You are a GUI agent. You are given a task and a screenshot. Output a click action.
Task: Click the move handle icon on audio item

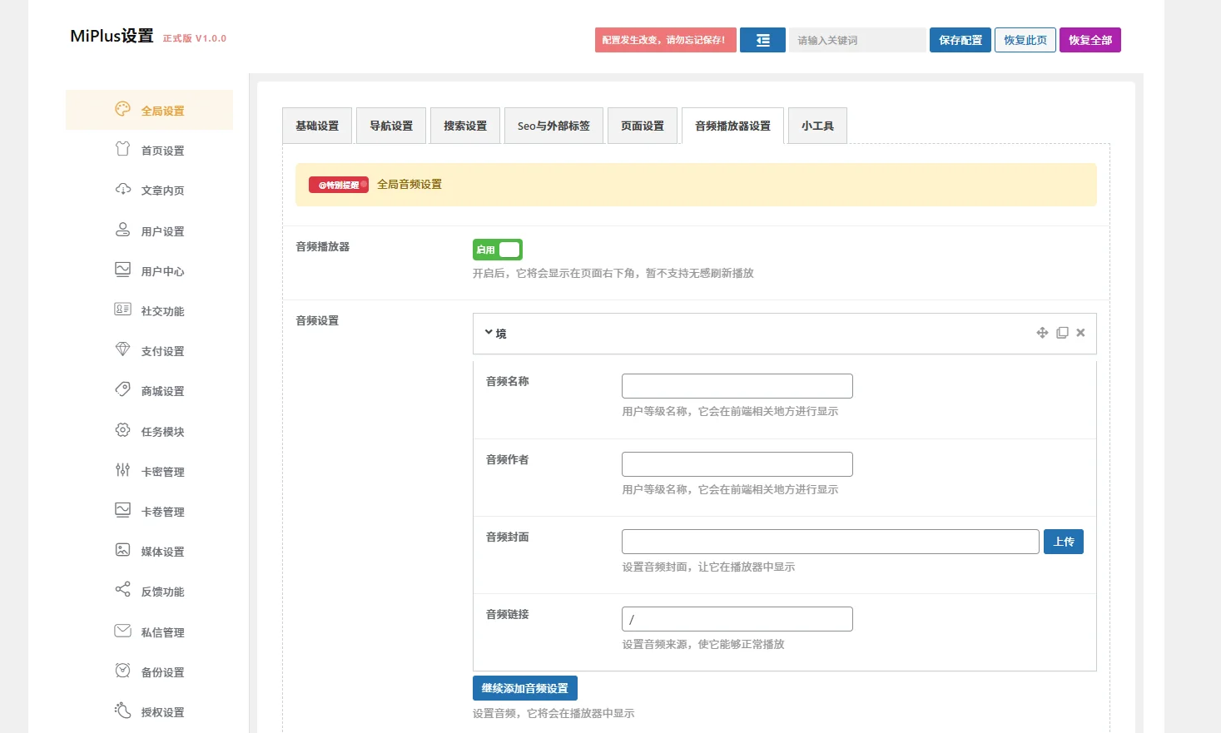click(x=1042, y=333)
